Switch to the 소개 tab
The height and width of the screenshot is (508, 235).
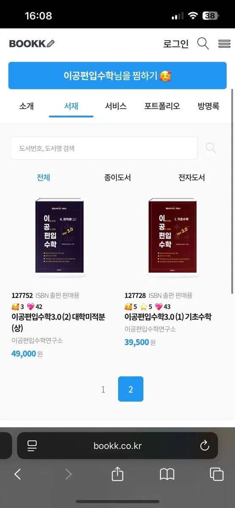[x=26, y=106]
